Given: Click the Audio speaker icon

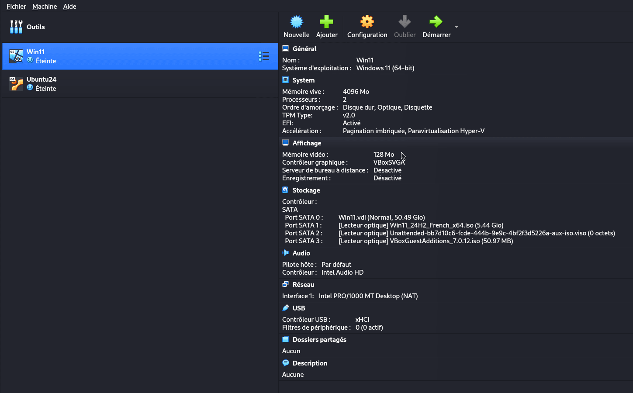Looking at the screenshot, I should (286, 253).
